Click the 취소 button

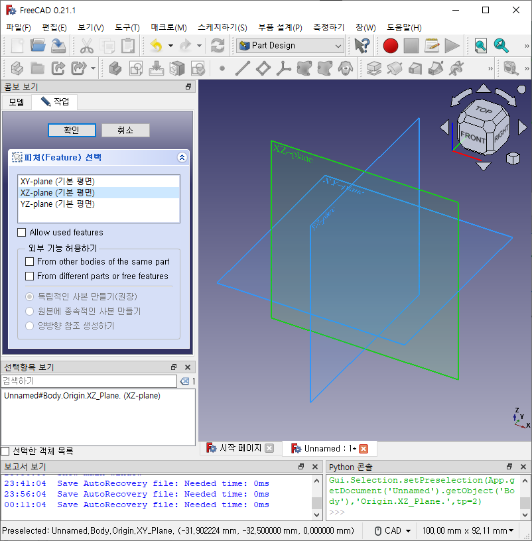pos(125,130)
